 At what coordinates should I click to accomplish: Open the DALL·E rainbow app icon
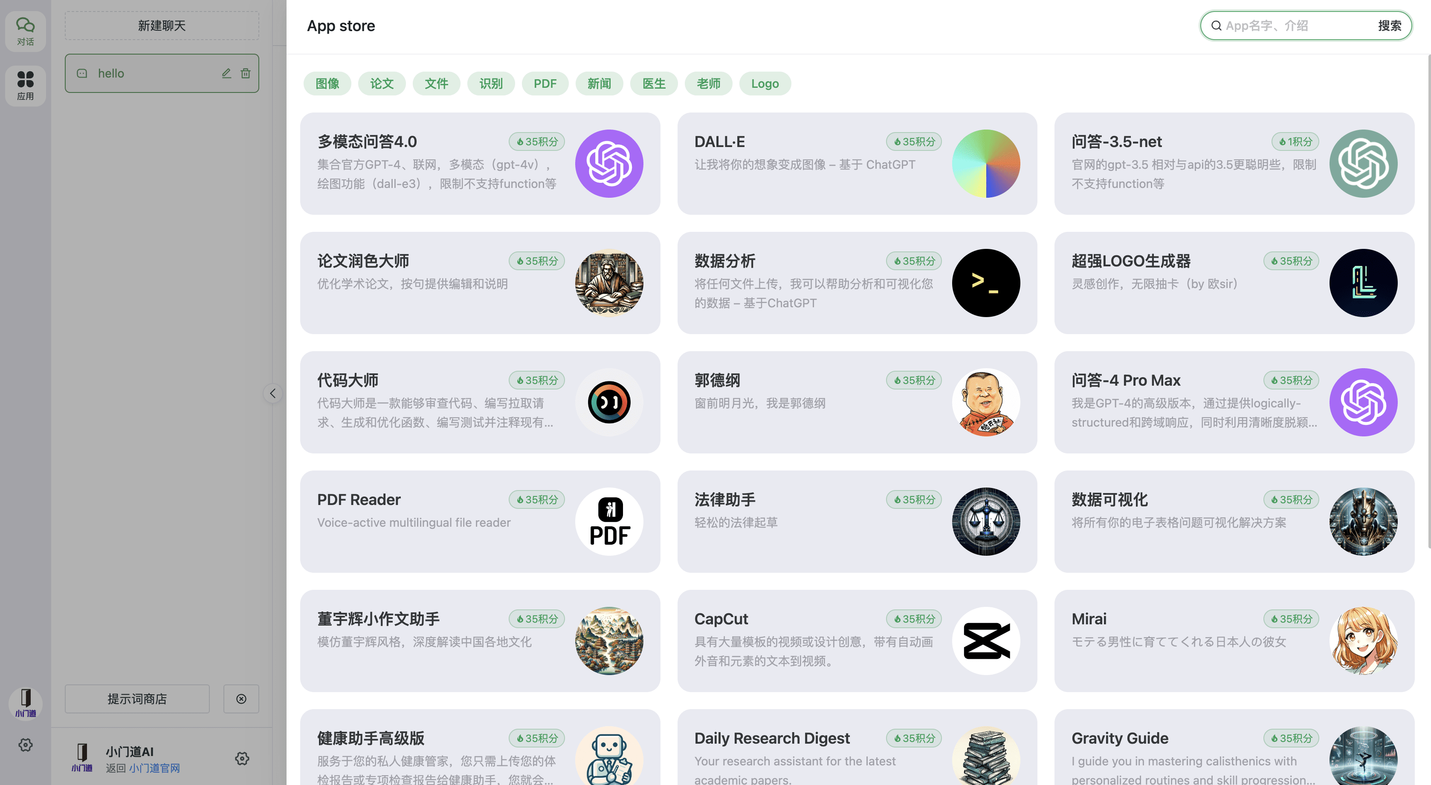tap(985, 164)
